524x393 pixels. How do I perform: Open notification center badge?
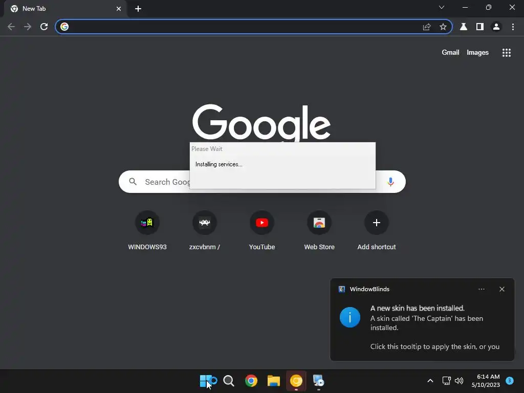tap(510, 380)
